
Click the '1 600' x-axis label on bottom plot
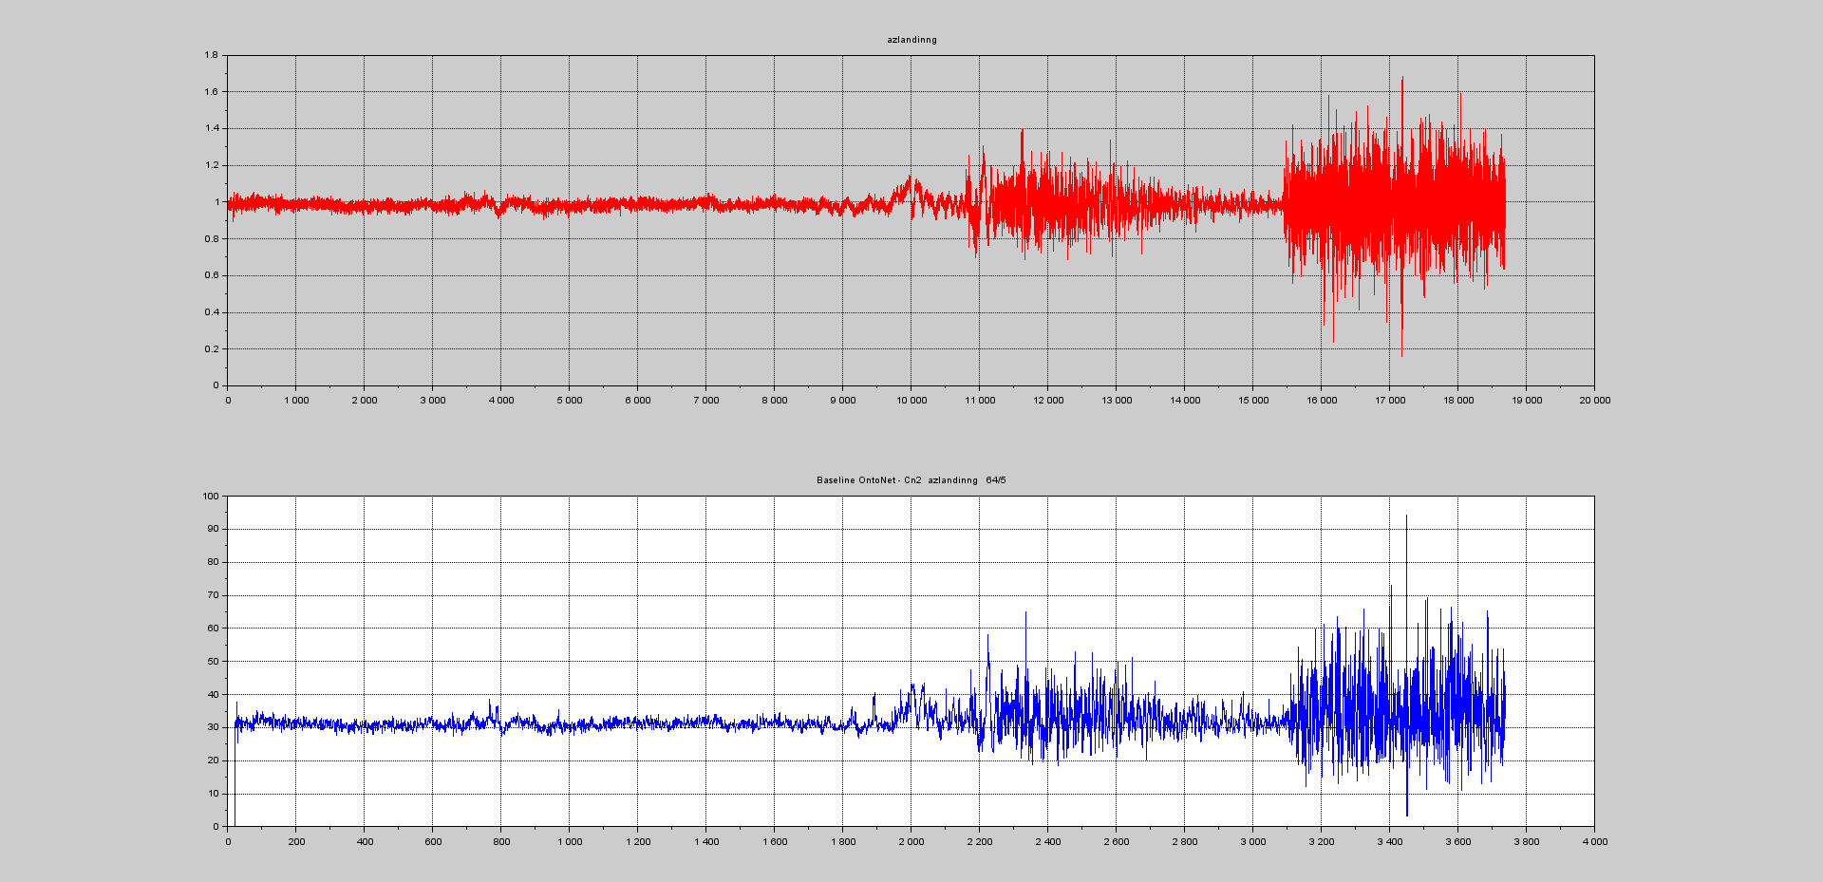pyautogui.click(x=775, y=842)
